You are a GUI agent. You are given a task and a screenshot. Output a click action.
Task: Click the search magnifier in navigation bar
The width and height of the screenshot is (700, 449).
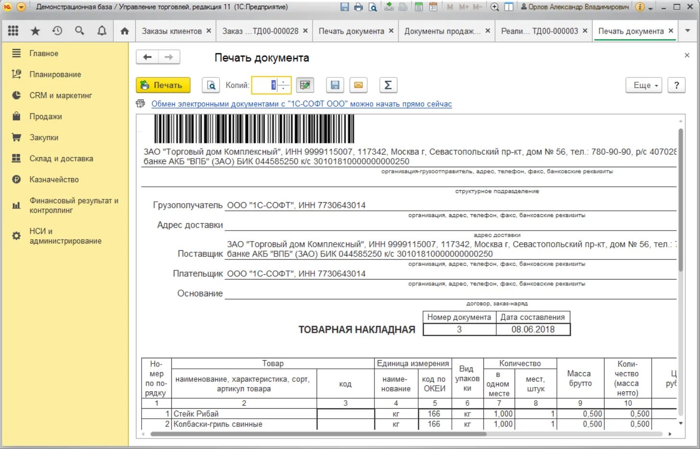[80, 31]
